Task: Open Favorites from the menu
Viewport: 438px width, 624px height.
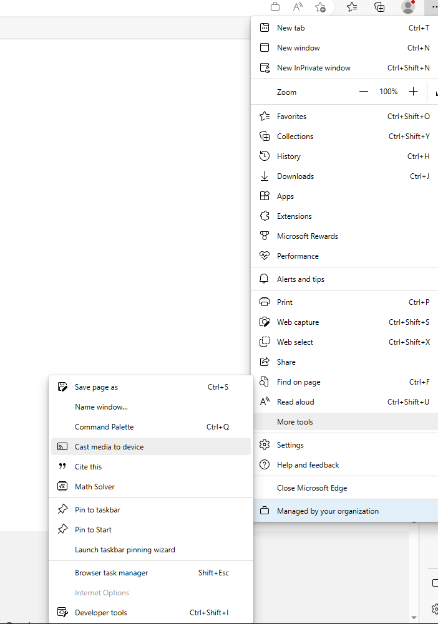Action: click(x=344, y=116)
